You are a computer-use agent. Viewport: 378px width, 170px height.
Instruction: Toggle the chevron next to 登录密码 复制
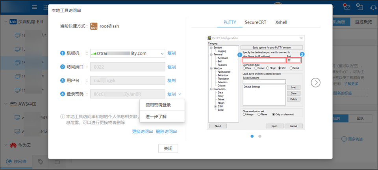[x=180, y=94]
